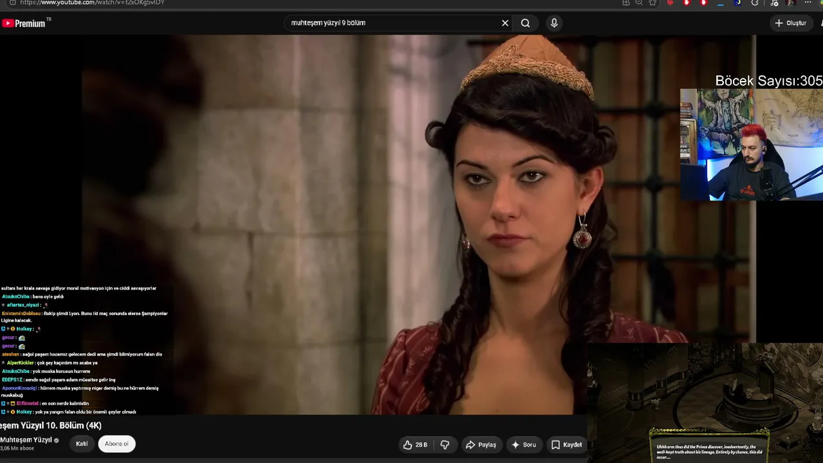Open YouTube Premium home logo
This screenshot has height=463, width=823.
[24, 23]
